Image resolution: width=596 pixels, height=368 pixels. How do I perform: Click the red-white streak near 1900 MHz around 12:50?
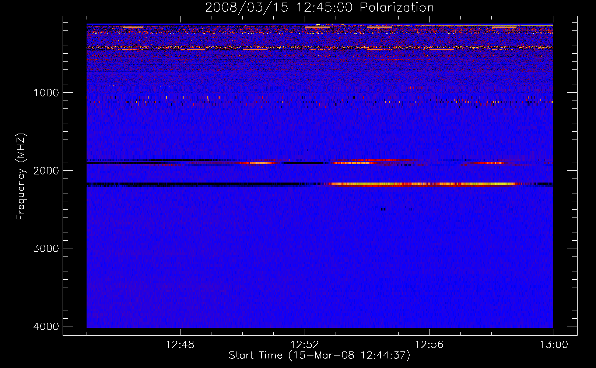point(258,163)
